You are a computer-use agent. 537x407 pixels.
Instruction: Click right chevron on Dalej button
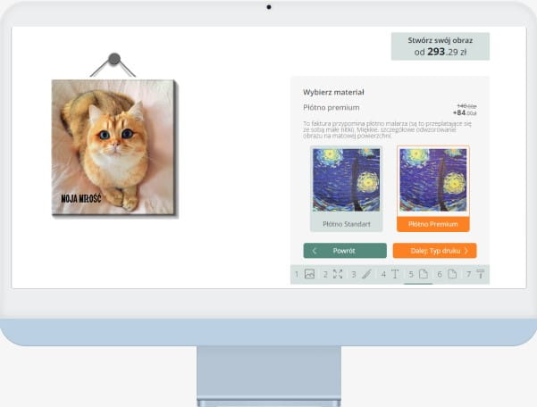coord(466,251)
